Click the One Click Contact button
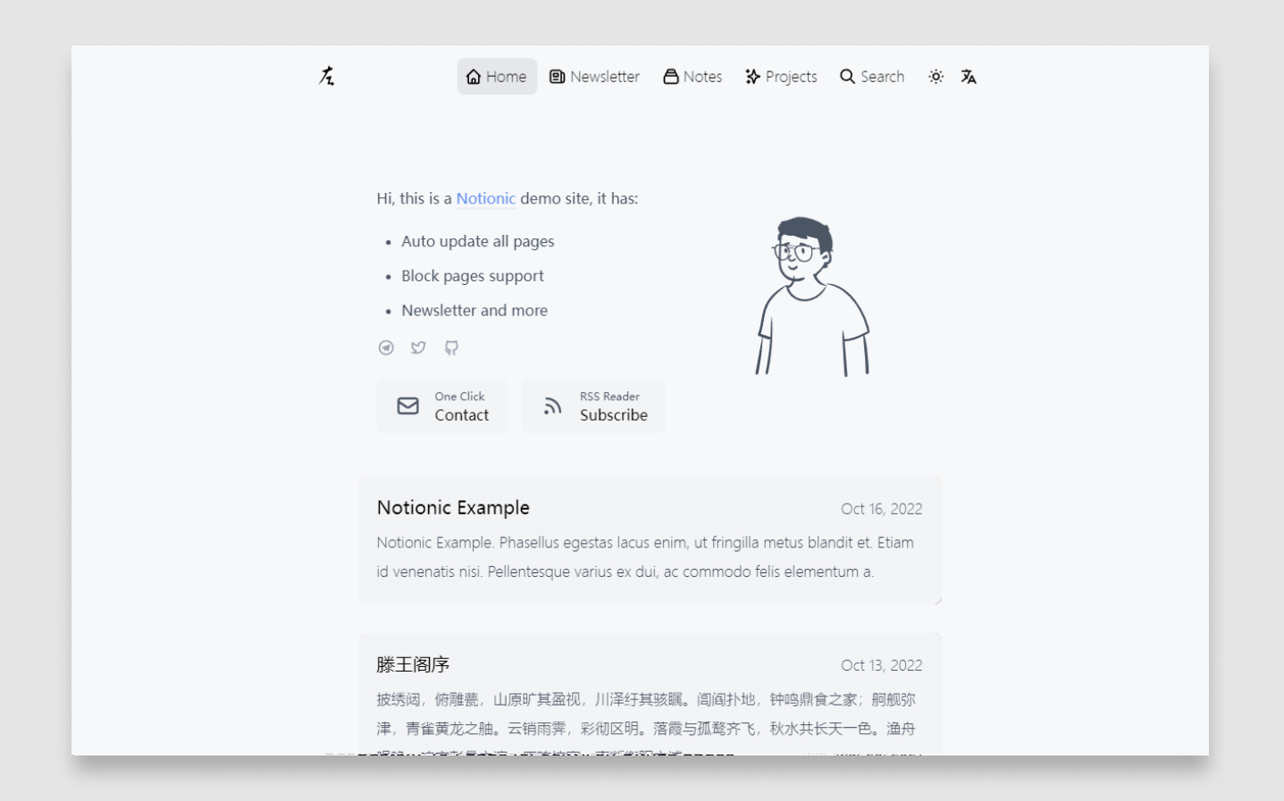The height and width of the screenshot is (801, 1284). click(441, 406)
